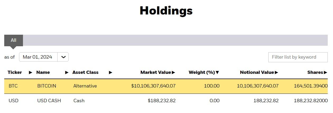Sort holdings by Asset Class arrow
The height and width of the screenshot is (113, 333).
(x=110, y=73)
